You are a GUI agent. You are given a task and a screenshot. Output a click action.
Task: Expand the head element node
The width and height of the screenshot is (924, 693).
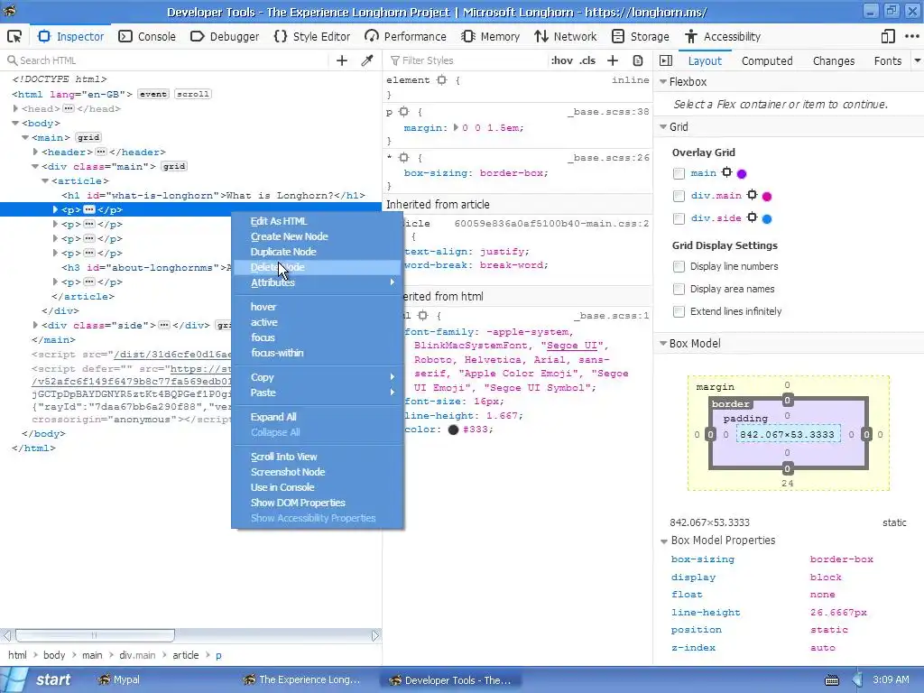(x=16, y=108)
